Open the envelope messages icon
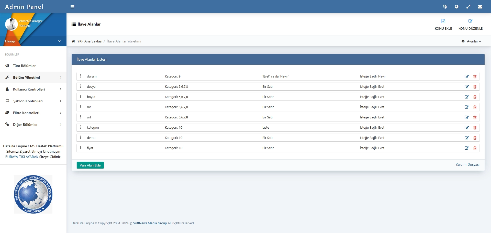 480,7
